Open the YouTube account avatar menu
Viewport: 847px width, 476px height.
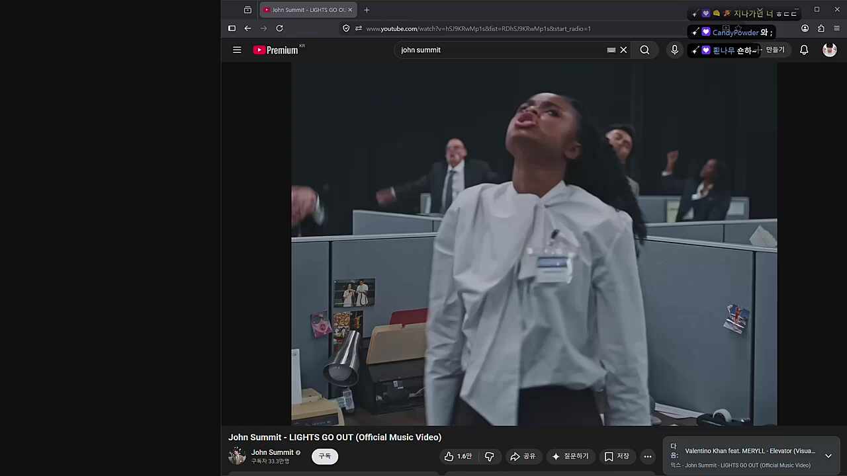click(x=829, y=50)
